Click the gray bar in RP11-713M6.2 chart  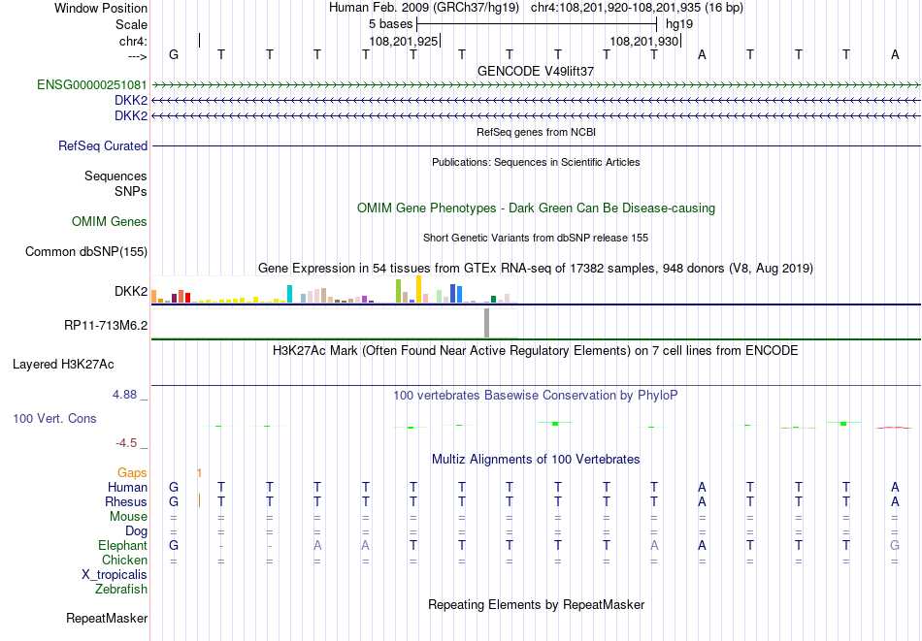tap(486, 323)
